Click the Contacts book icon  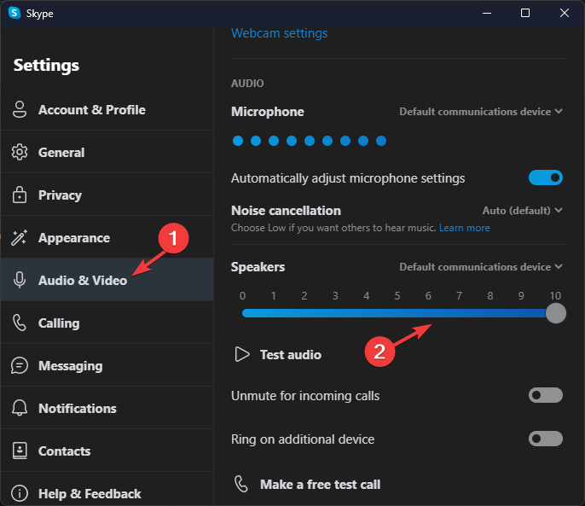click(20, 451)
